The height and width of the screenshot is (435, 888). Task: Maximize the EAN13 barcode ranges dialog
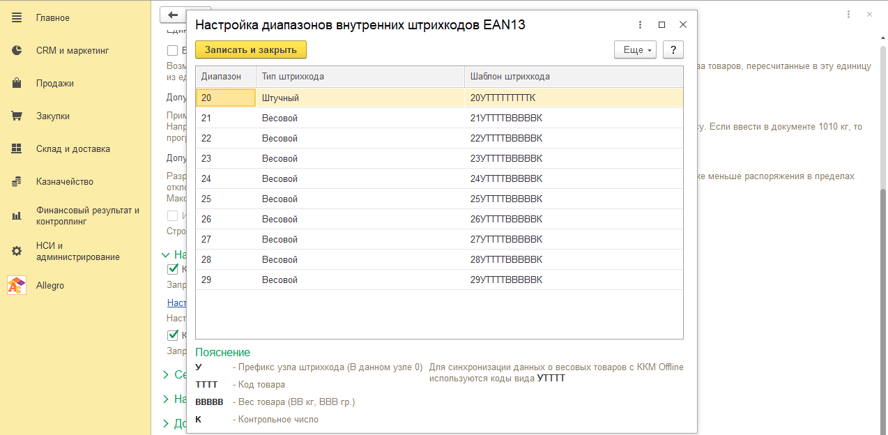click(x=661, y=24)
